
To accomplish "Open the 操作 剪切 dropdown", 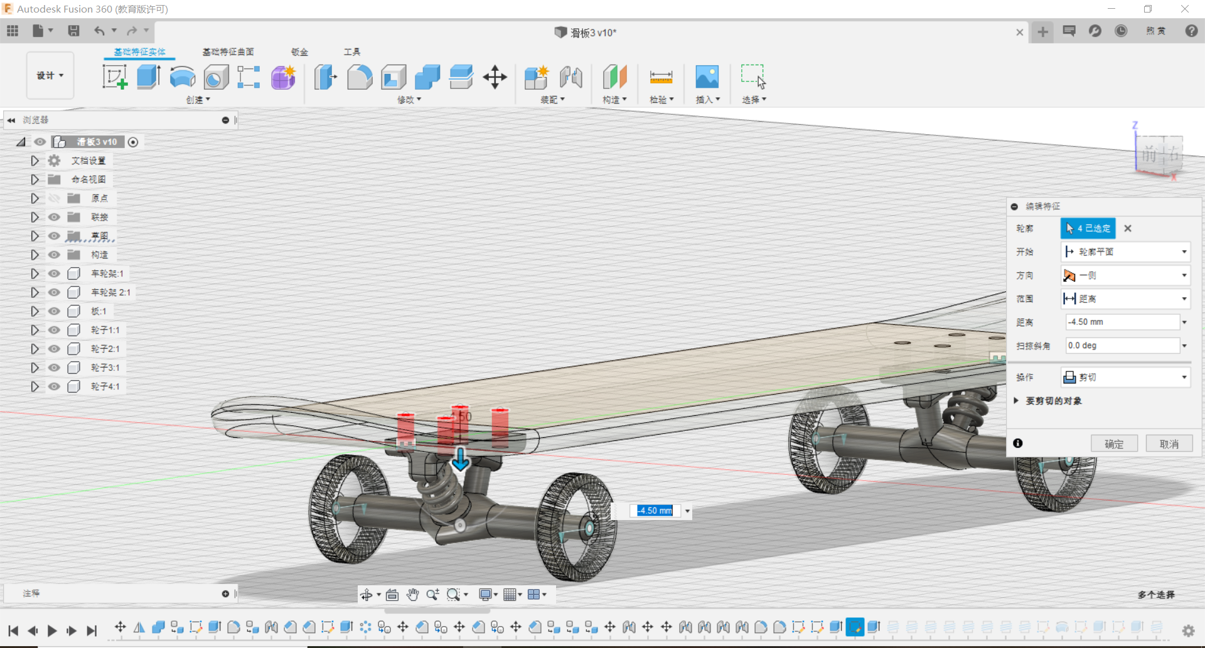I will [1126, 377].
